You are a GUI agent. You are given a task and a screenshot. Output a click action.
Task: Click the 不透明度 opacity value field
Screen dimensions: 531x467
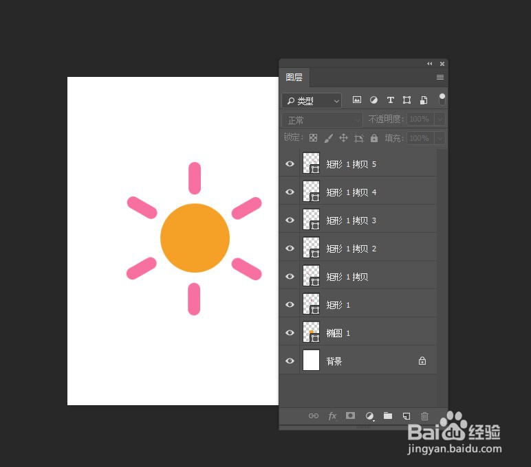[x=420, y=119]
